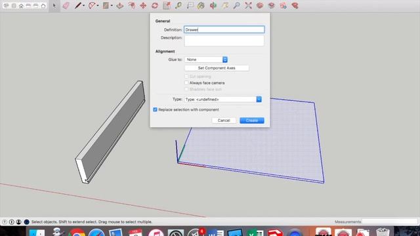The image size is (420, 236).
Task: Open the Type undefined dropdown
Action: coord(223,99)
